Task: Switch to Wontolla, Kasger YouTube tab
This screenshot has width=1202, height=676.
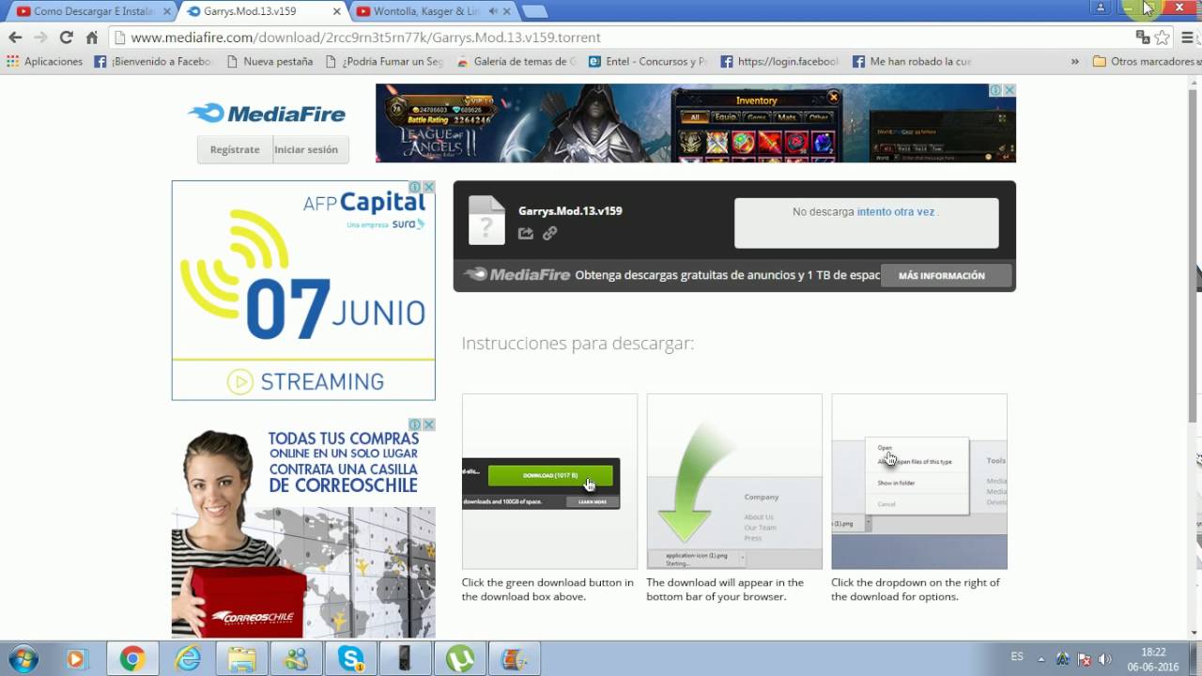Action: (x=427, y=11)
